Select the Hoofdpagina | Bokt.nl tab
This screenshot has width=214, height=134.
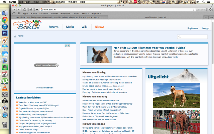coord(155,17)
